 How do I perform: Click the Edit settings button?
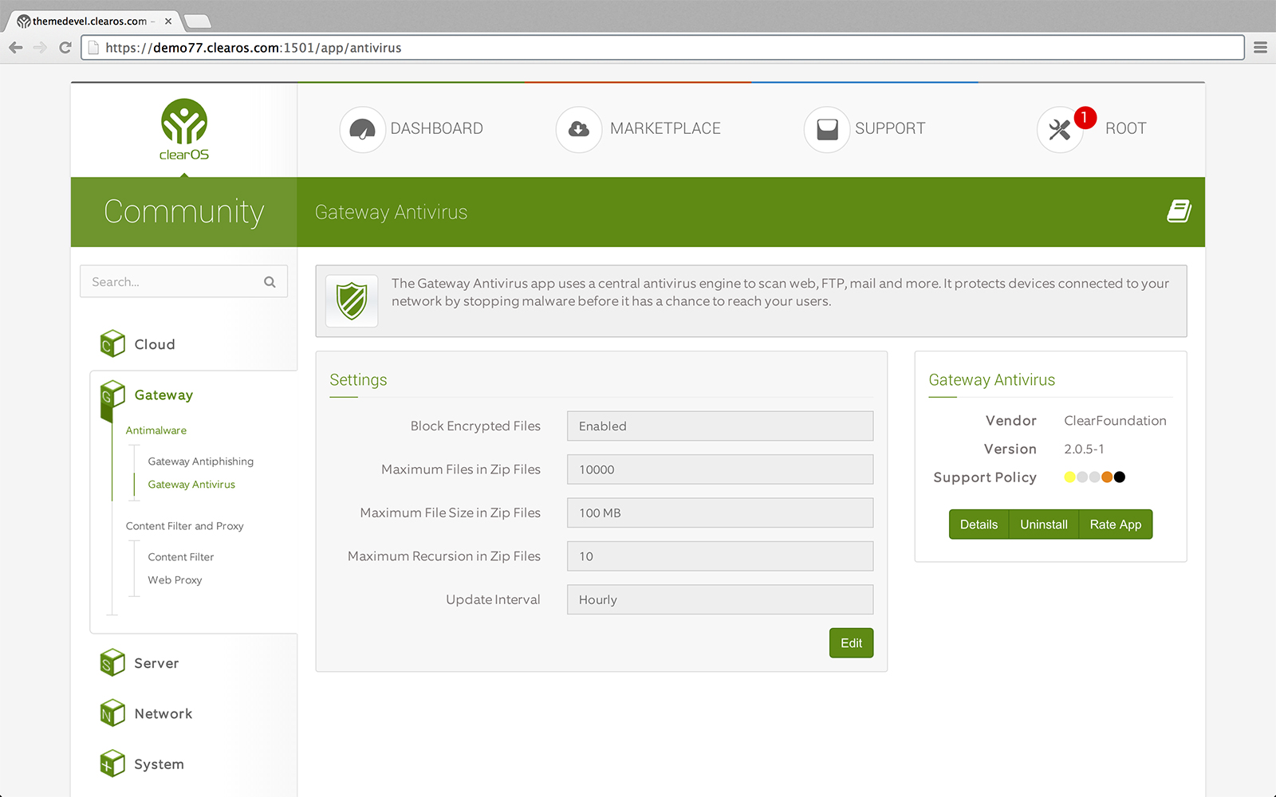click(x=851, y=643)
